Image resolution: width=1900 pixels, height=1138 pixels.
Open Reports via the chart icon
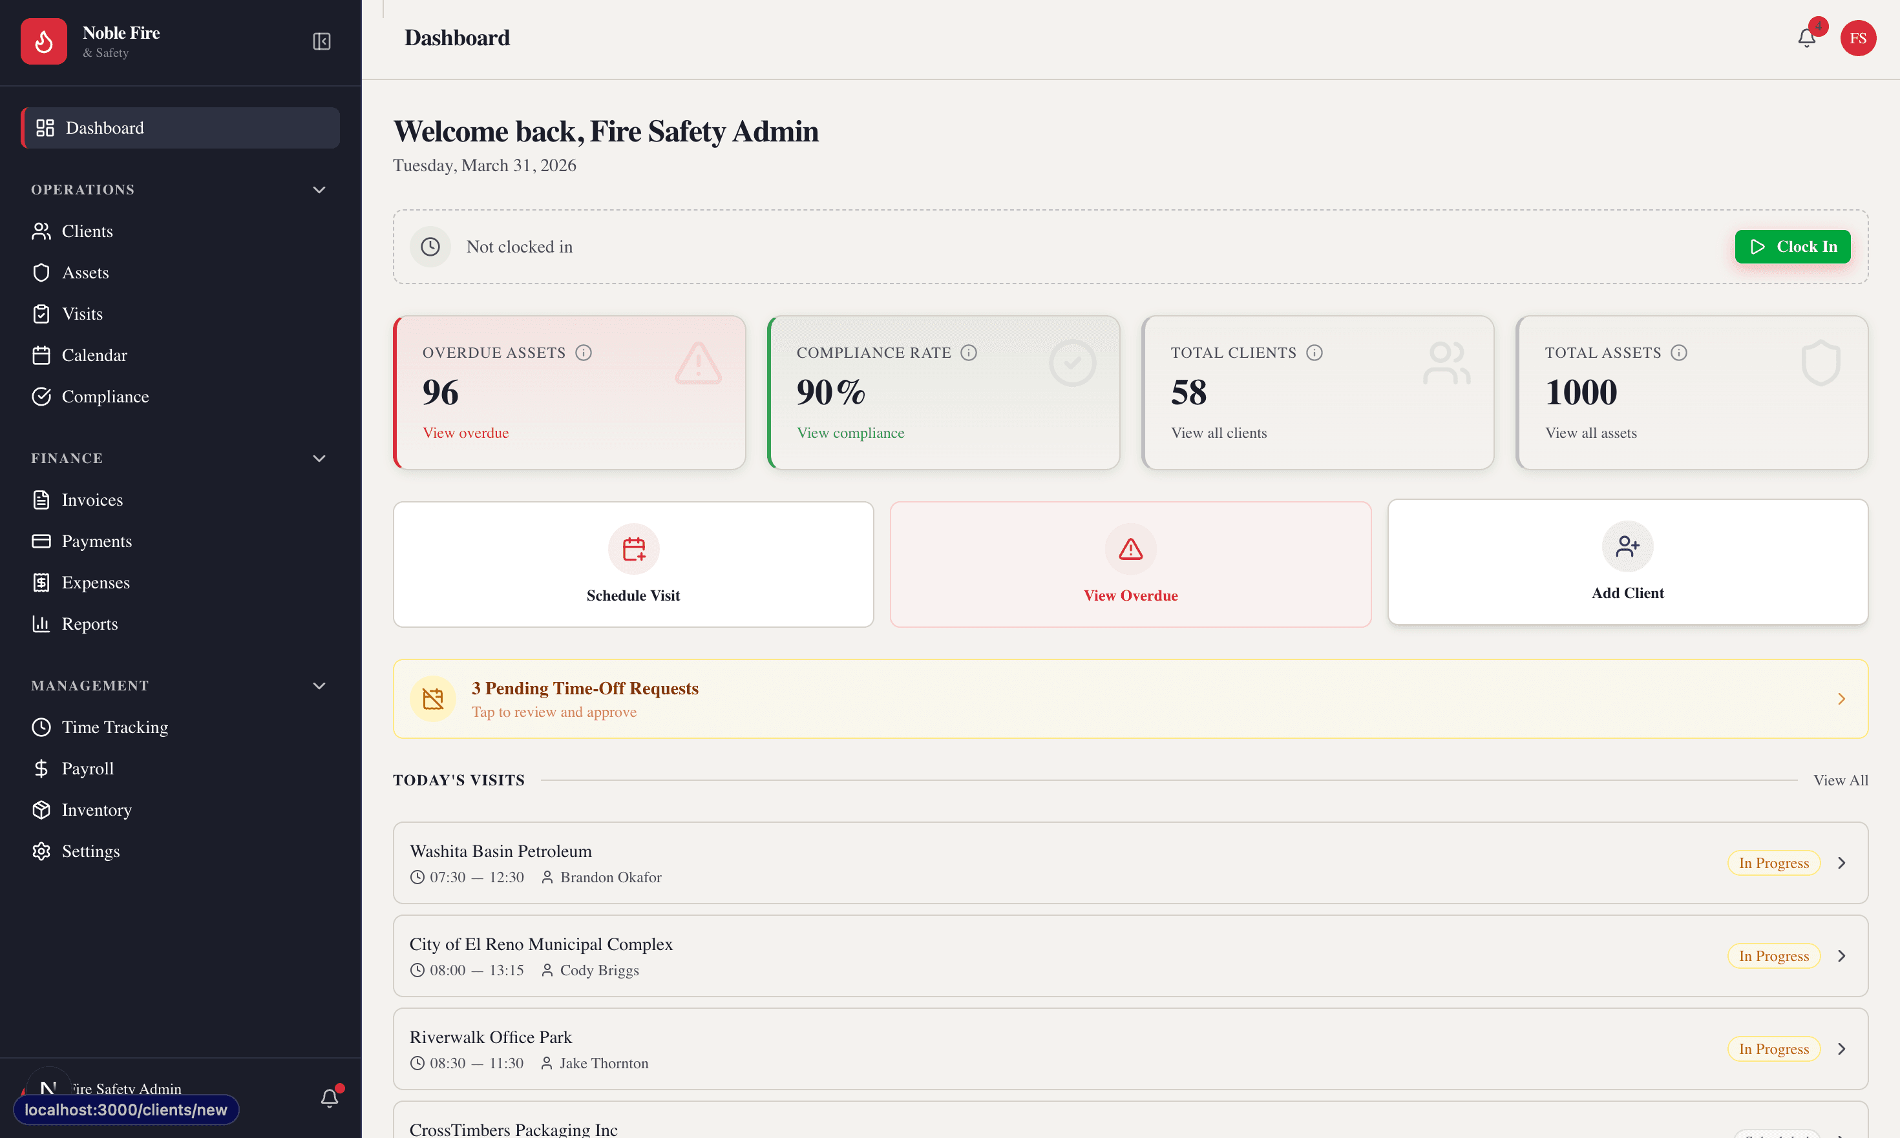[42, 623]
